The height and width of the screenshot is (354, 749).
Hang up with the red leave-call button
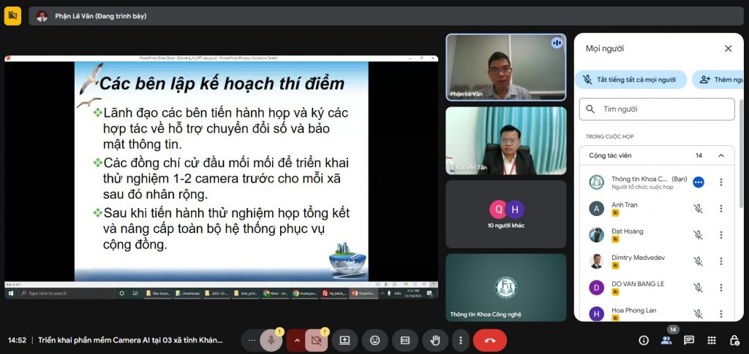(489, 340)
